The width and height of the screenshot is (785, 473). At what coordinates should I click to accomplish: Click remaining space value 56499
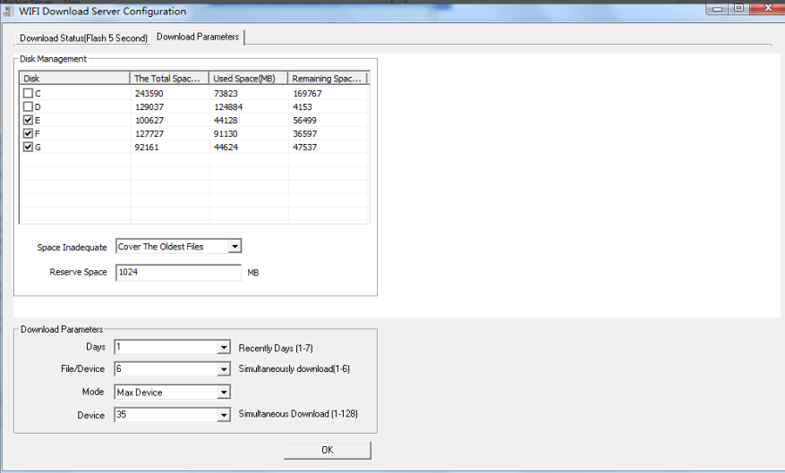(x=305, y=121)
